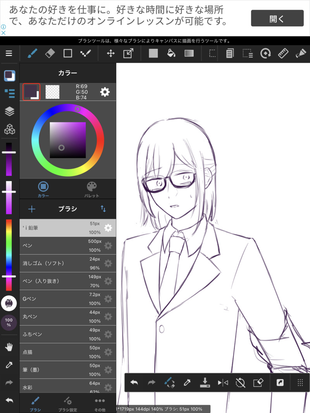Toggle canvas horizontal flip

pyautogui.click(x=223, y=382)
